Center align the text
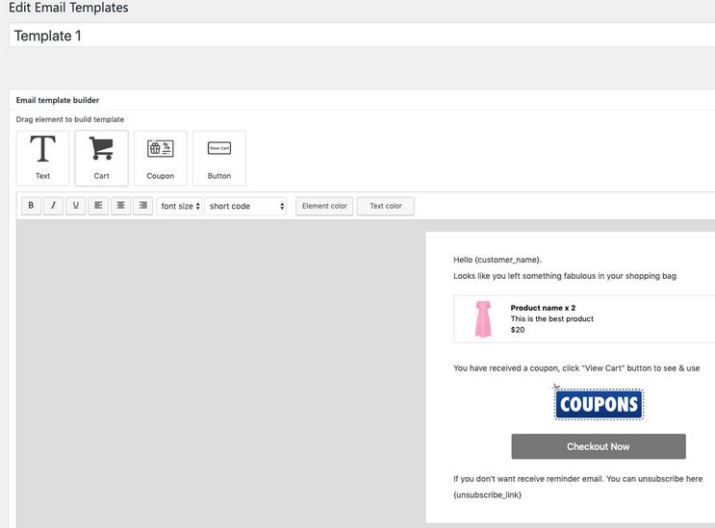Viewport: 715px width, 528px height. pyautogui.click(x=120, y=206)
